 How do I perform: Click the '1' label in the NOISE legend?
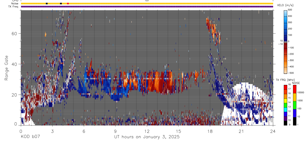[298, 124]
